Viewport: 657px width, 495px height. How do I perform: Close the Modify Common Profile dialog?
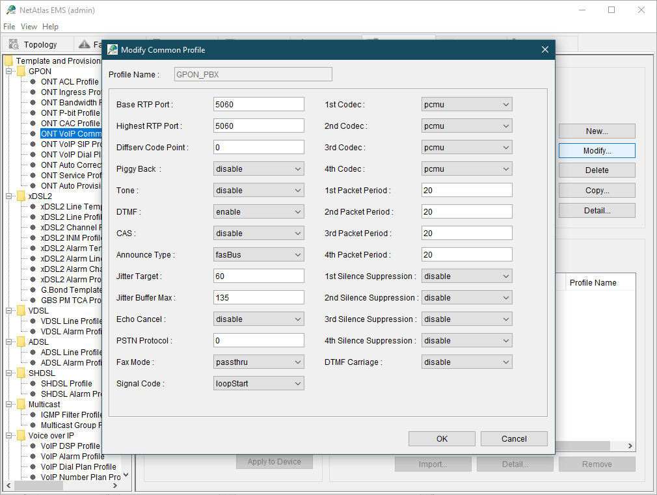click(544, 50)
